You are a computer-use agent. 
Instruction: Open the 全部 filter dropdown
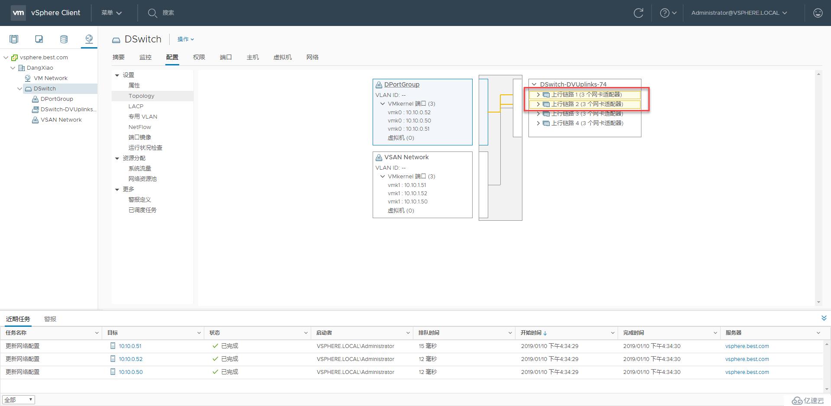[x=19, y=400]
